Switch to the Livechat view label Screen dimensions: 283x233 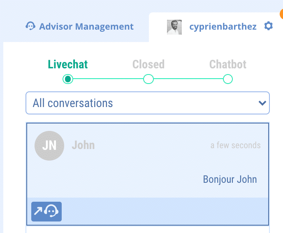pyautogui.click(x=68, y=65)
